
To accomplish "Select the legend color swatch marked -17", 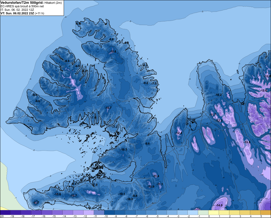I will point(37,213).
